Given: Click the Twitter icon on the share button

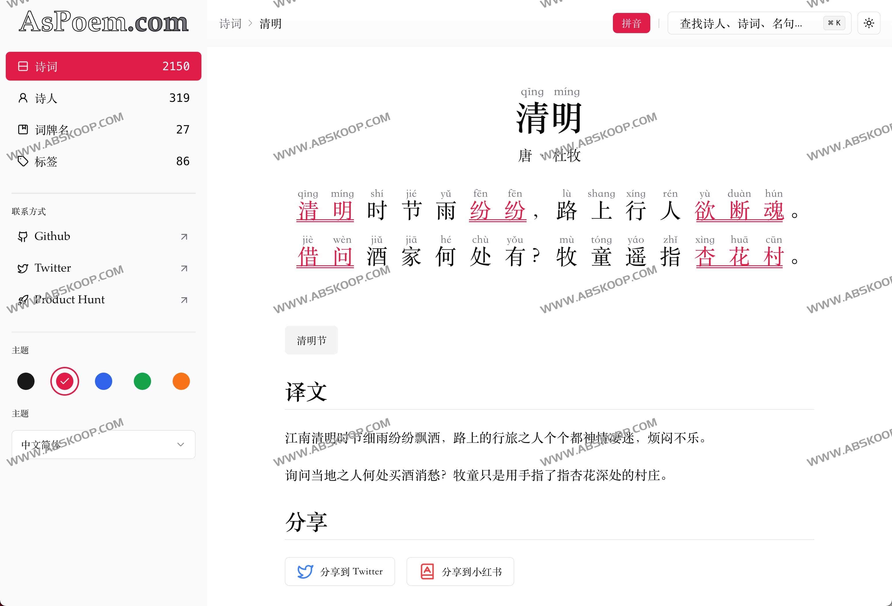Looking at the screenshot, I should 304,571.
